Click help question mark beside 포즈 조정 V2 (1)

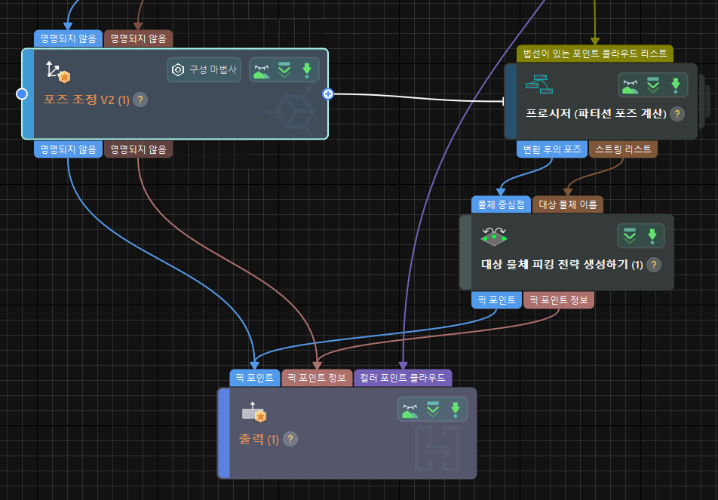pyautogui.click(x=140, y=100)
